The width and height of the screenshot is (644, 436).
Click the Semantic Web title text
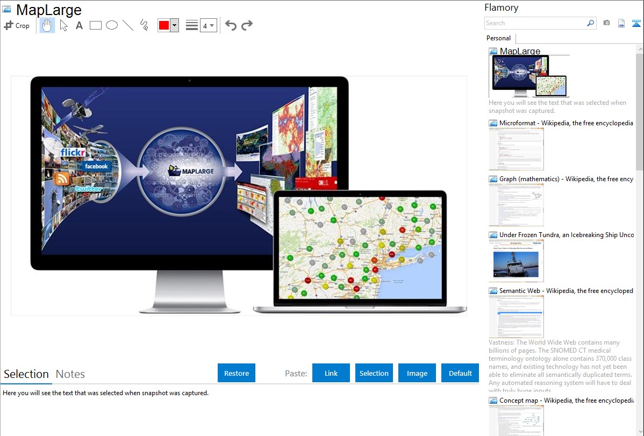point(566,291)
